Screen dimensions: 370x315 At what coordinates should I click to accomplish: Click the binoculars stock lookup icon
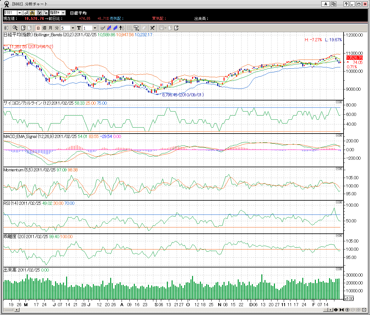(32, 13)
